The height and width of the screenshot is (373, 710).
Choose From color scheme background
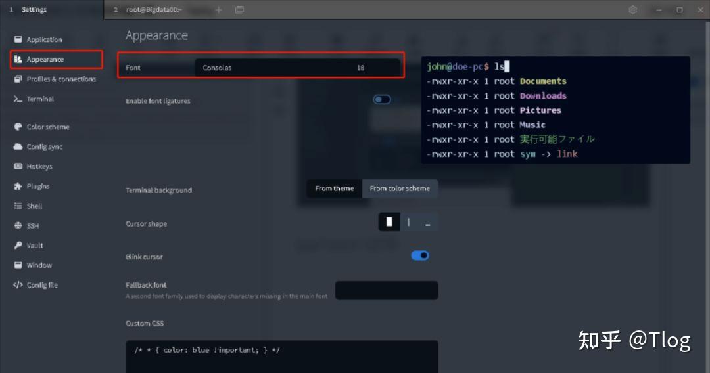[x=400, y=188]
